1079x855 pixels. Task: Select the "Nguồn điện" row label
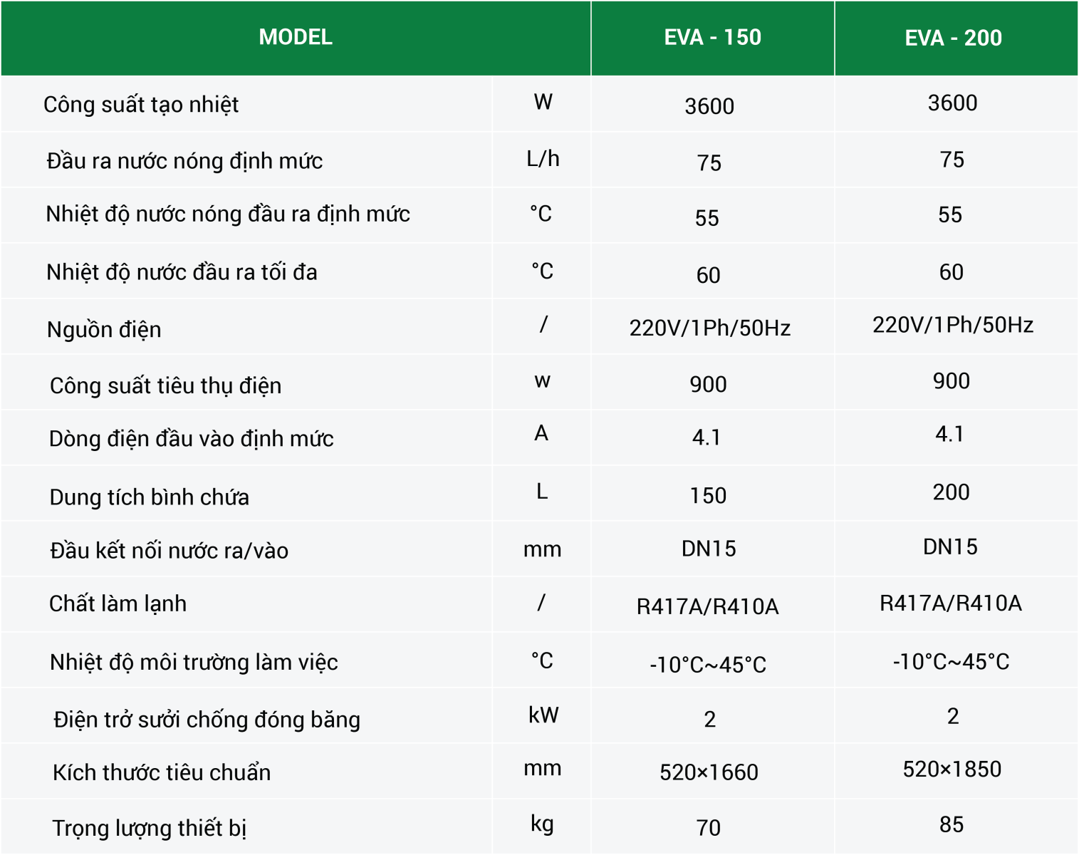(x=104, y=330)
